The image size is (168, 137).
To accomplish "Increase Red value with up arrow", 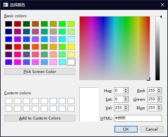I will (159, 89).
